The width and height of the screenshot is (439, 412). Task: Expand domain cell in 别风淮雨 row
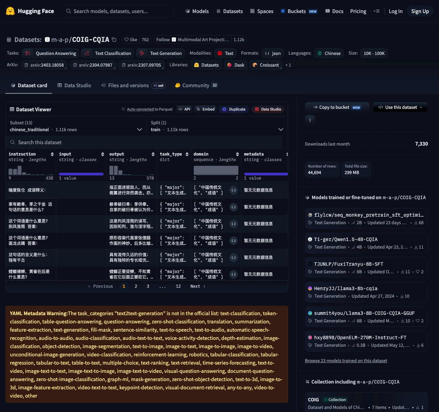[234, 224]
